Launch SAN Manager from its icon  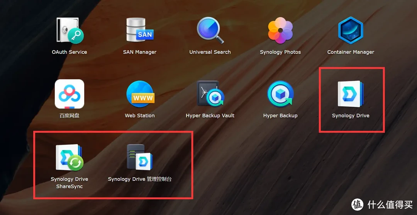click(x=140, y=30)
